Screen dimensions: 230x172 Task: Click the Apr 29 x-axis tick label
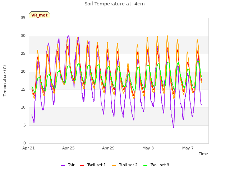pos(108,148)
